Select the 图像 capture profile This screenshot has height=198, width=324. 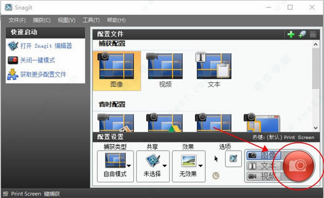click(x=117, y=71)
